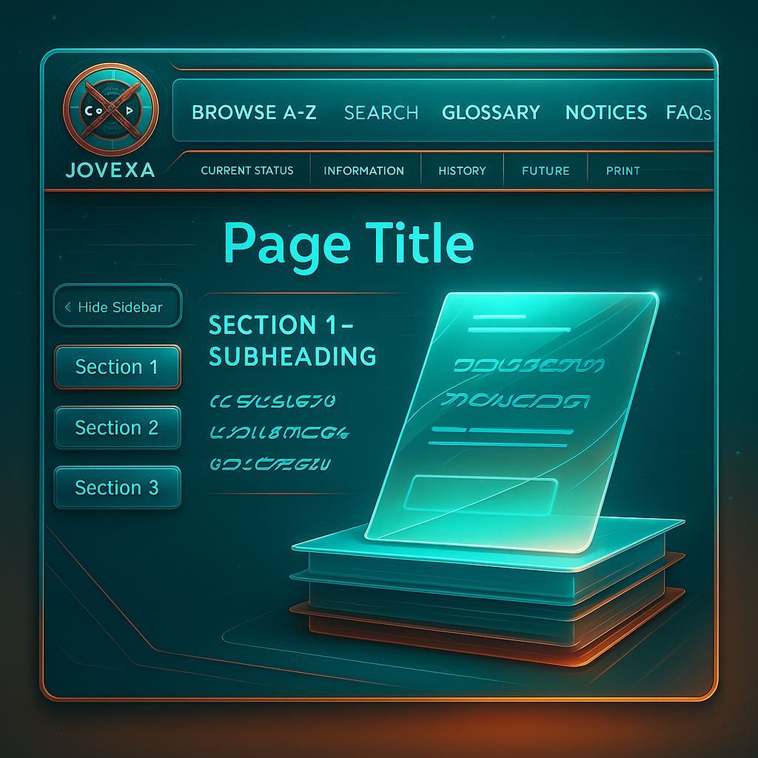
Task: Switch to the Current Status tab
Action: coord(247,170)
